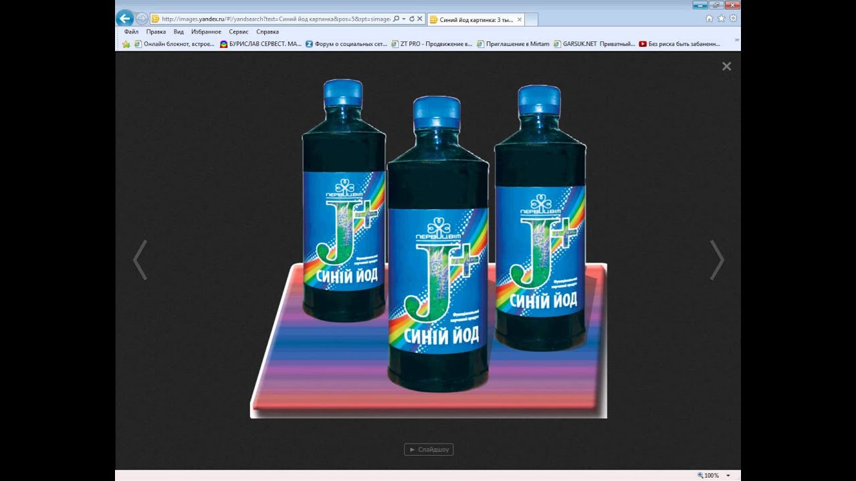Click the add to favorites bar star icon

(x=126, y=44)
